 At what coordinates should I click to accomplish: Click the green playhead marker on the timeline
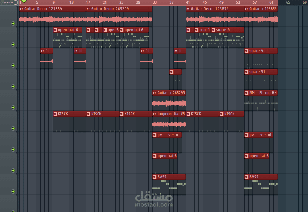(24, 1)
